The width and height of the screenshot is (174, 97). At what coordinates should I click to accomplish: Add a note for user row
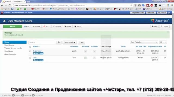38,60
